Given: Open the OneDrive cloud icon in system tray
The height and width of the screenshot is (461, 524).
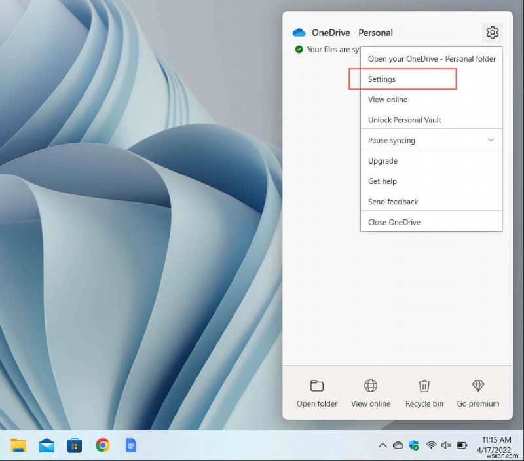Looking at the screenshot, I should [x=398, y=445].
